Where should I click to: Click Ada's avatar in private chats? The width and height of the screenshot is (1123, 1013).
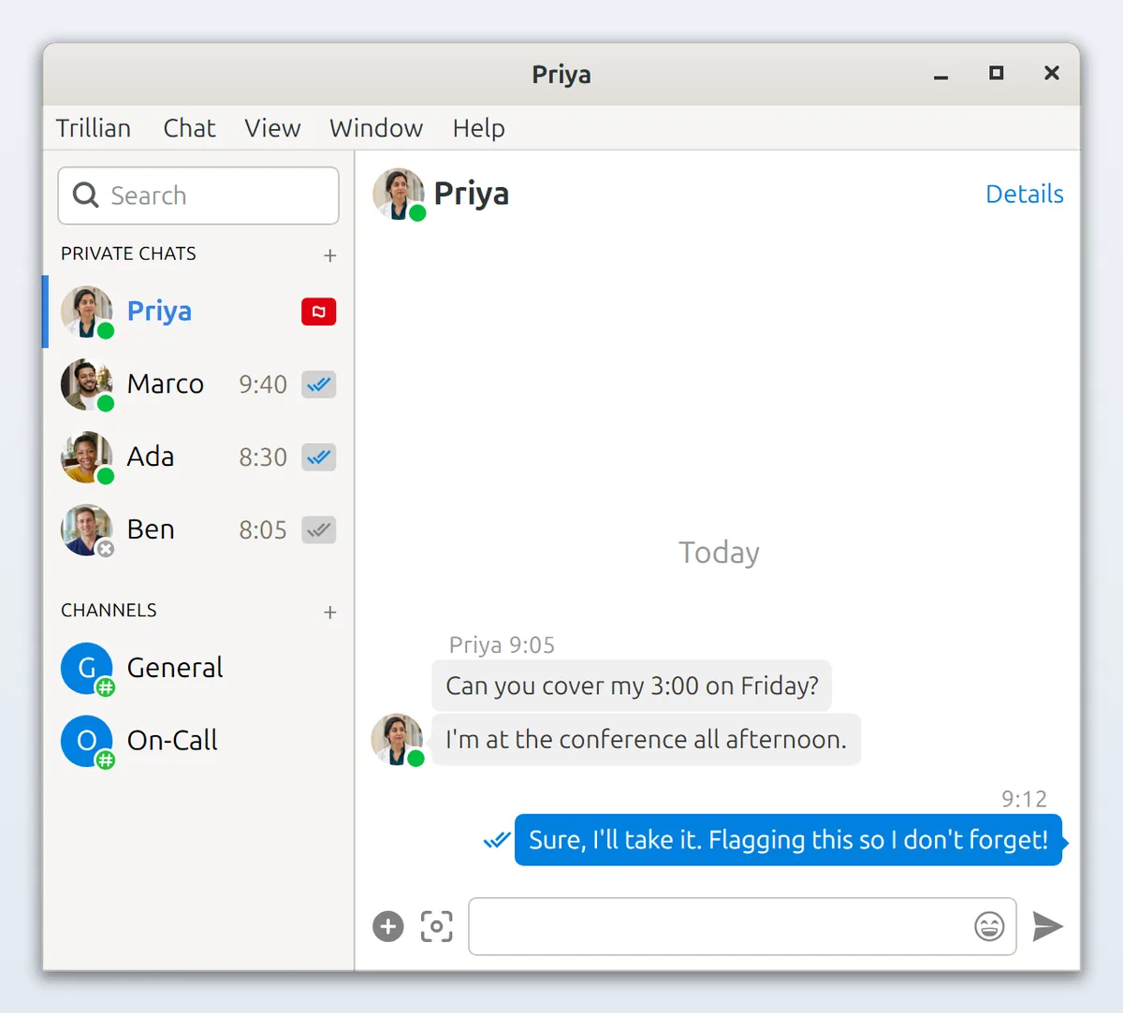(x=86, y=457)
